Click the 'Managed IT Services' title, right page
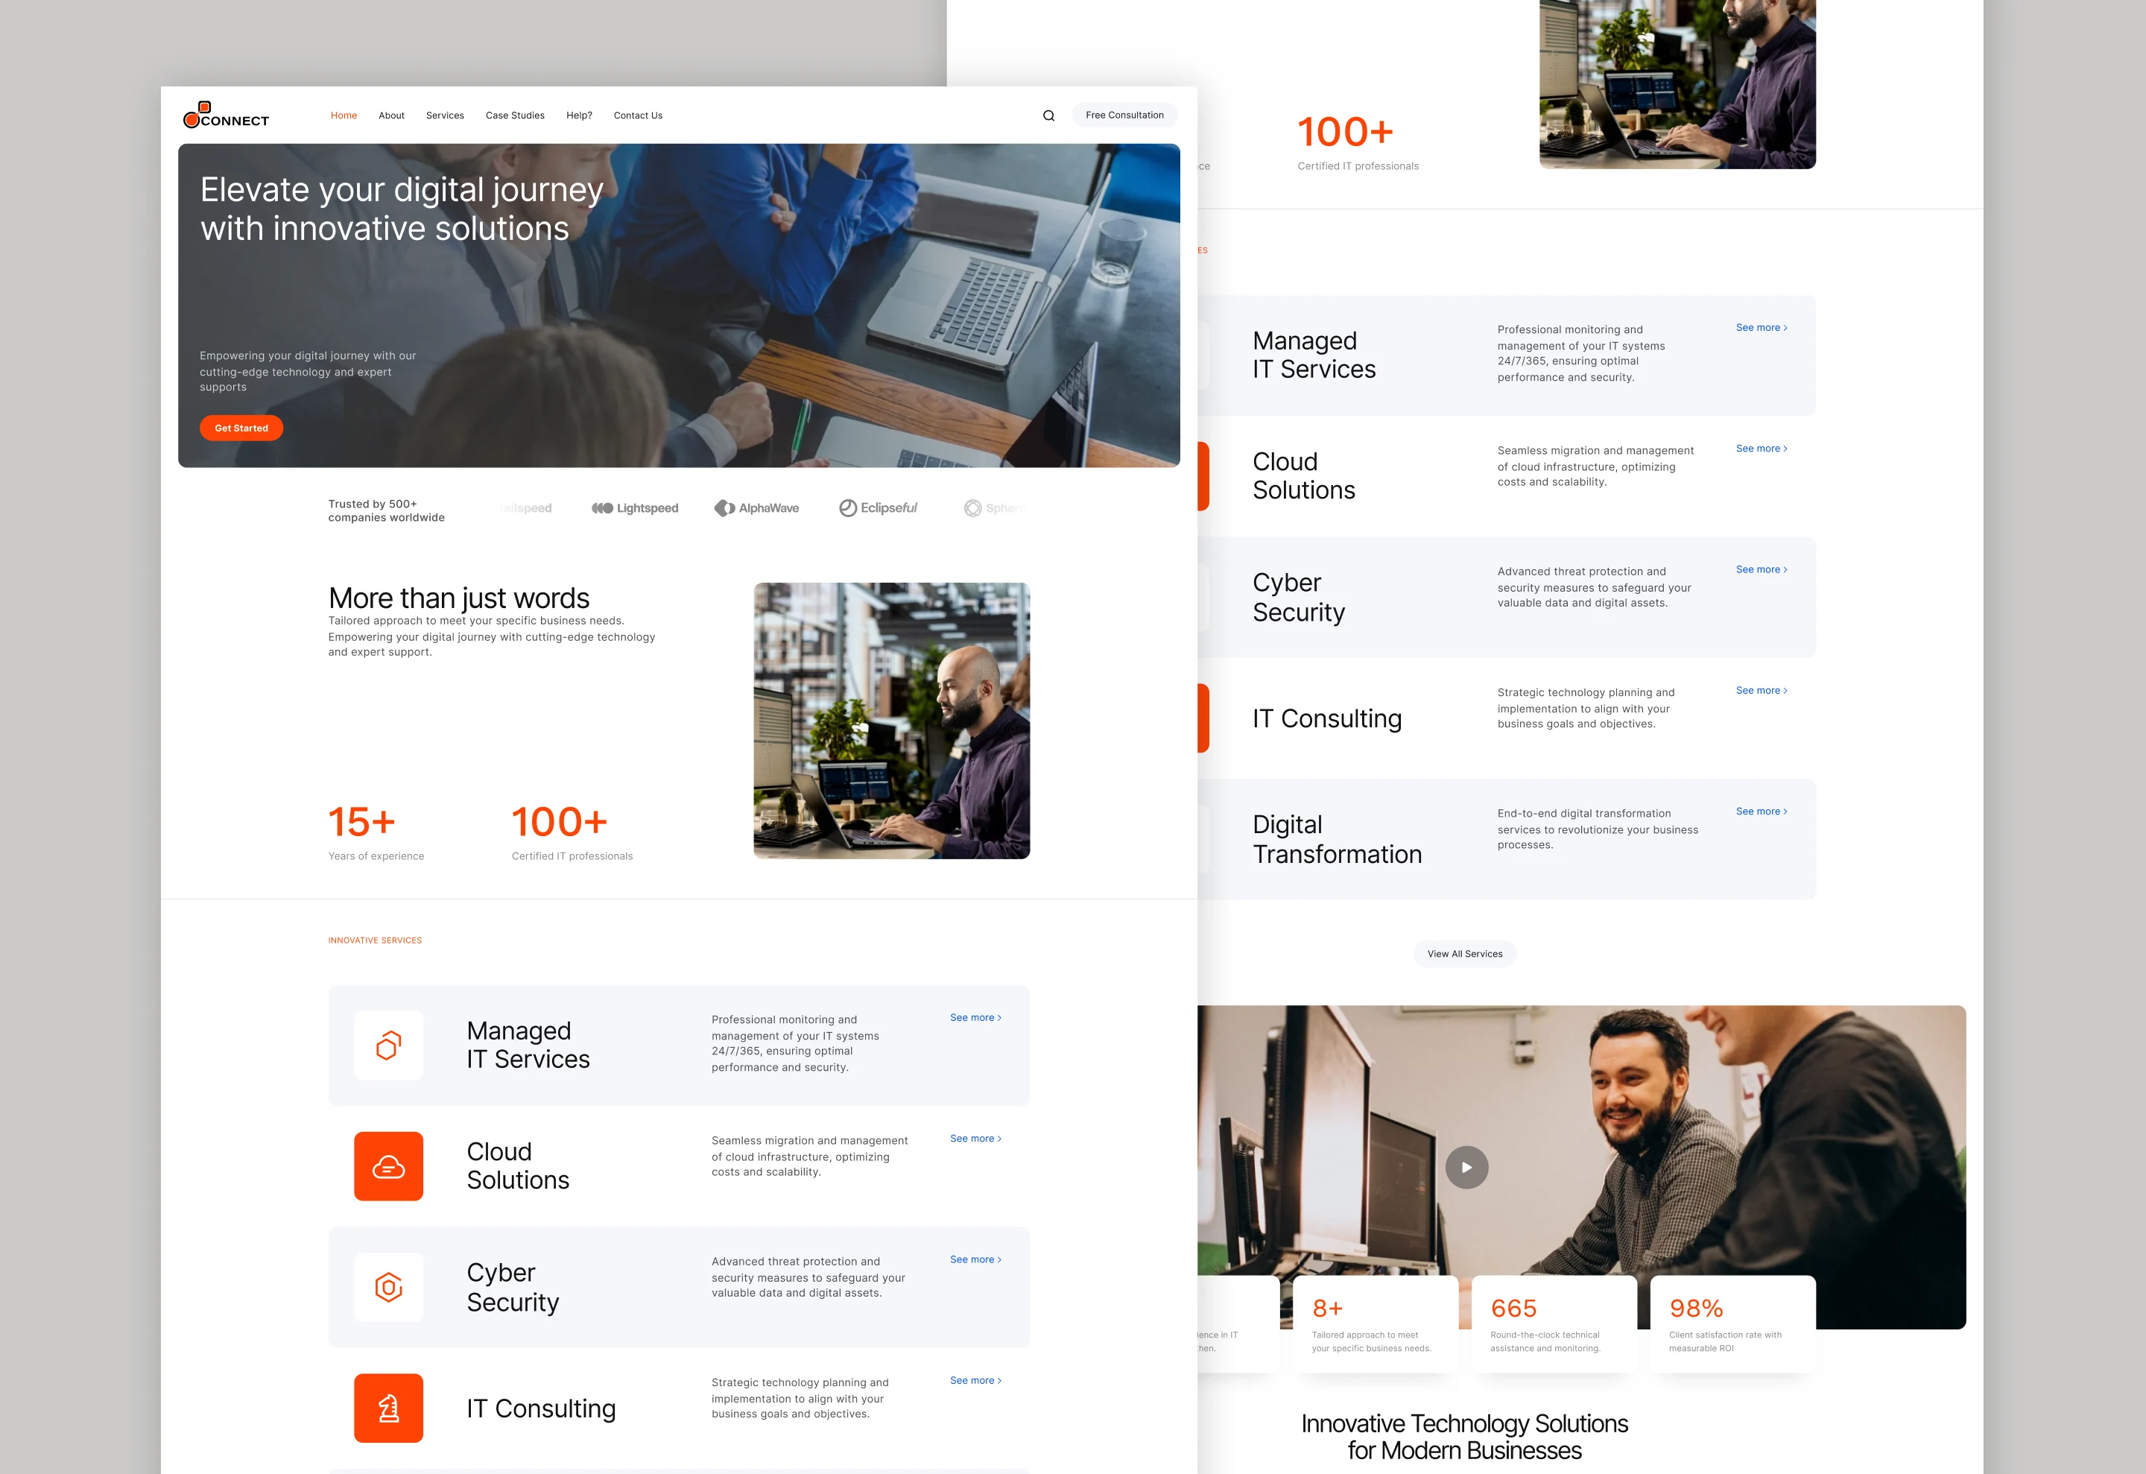 (1314, 355)
